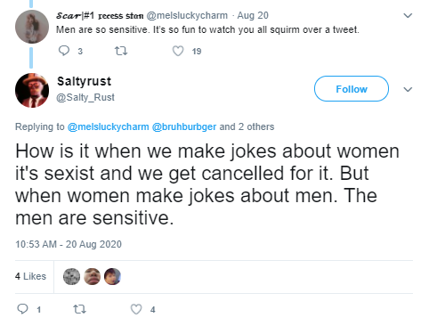Viewport: 429px width, 334px height.
Task: Open Saltyrust's profile avatar
Action: coord(32,90)
